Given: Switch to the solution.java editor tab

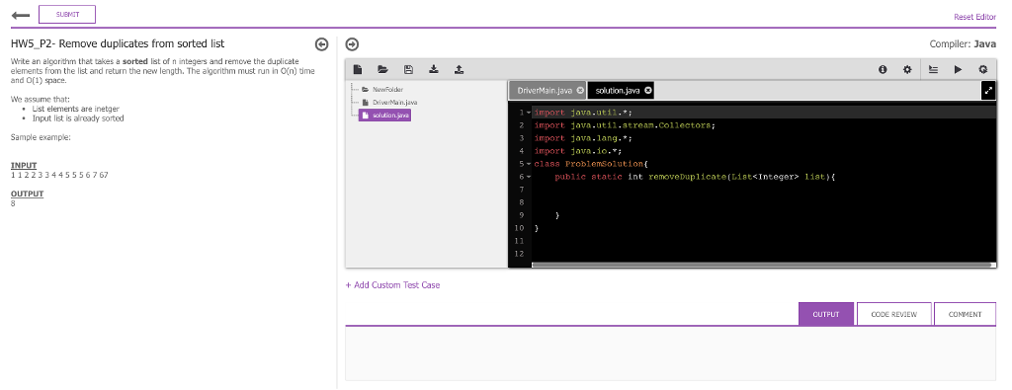Looking at the screenshot, I should (618, 90).
